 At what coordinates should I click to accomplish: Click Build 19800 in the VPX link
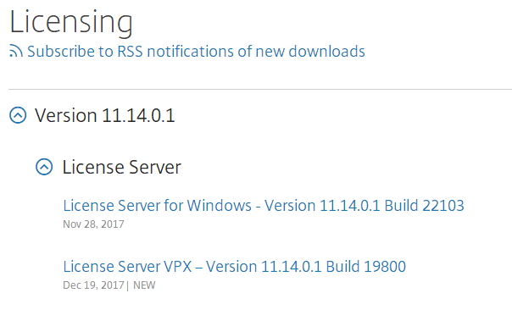tap(365, 267)
